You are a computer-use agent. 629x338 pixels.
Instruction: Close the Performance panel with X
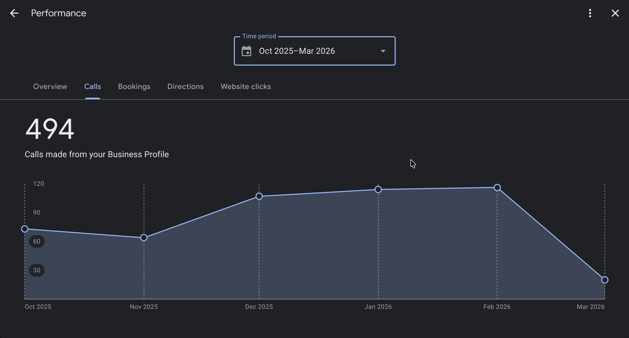coord(615,13)
